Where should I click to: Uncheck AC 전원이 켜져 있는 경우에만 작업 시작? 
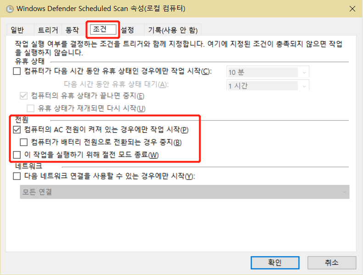pyautogui.click(x=17, y=129)
